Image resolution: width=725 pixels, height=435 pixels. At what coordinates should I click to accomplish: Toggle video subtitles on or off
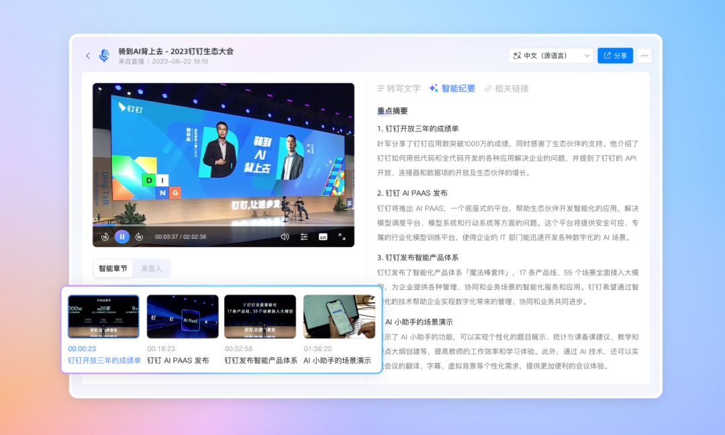pyautogui.click(x=323, y=236)
